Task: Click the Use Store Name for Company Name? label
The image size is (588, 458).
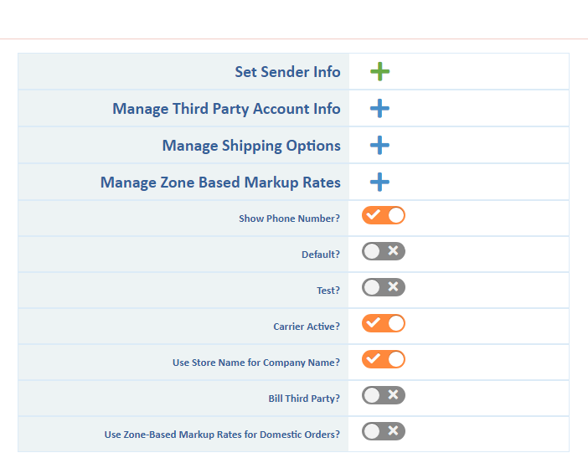Action: point(255,363)
